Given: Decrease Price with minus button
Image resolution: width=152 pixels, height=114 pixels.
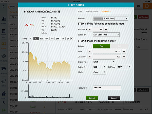Looking at the screenshot, I should click(x=90, y=51).
